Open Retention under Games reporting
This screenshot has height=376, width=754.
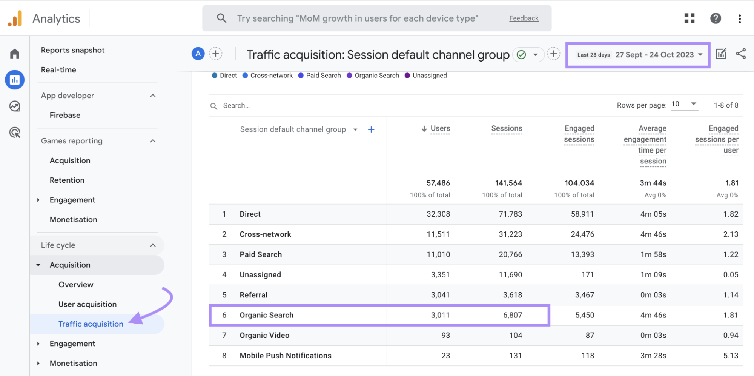(x=67, y=180)
